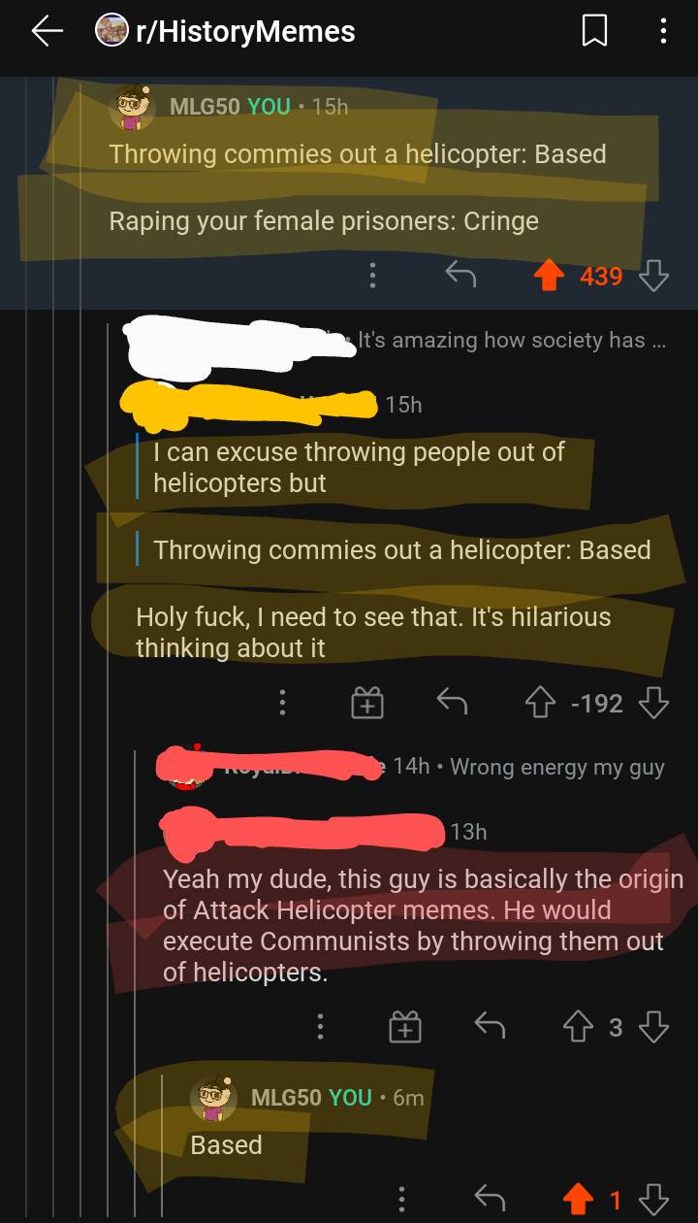
Task: Open options menu on -192 comment
Action: point(282,703)
